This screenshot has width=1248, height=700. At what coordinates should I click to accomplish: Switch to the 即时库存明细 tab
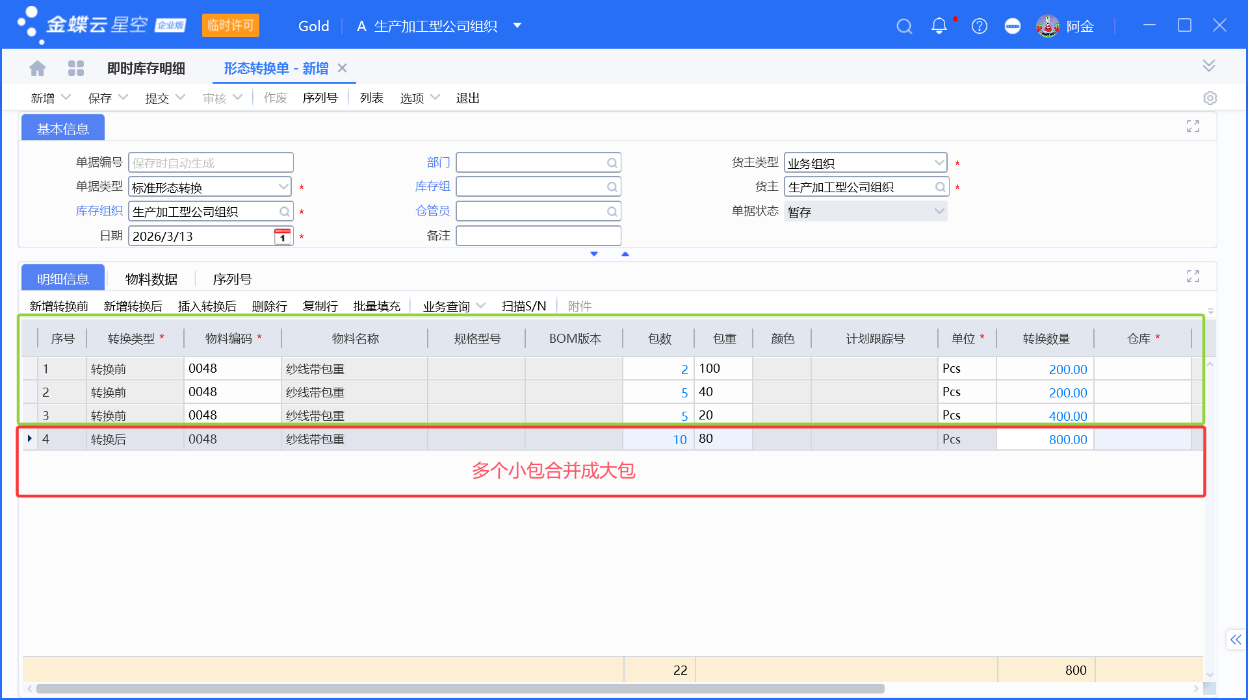tap(144, 68)
